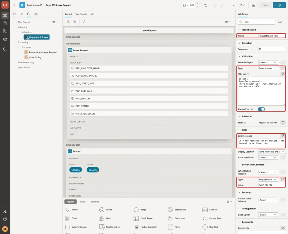Open the When Button Pressed dropdown
Screen dimensions: 288x234
coord(268,172)
